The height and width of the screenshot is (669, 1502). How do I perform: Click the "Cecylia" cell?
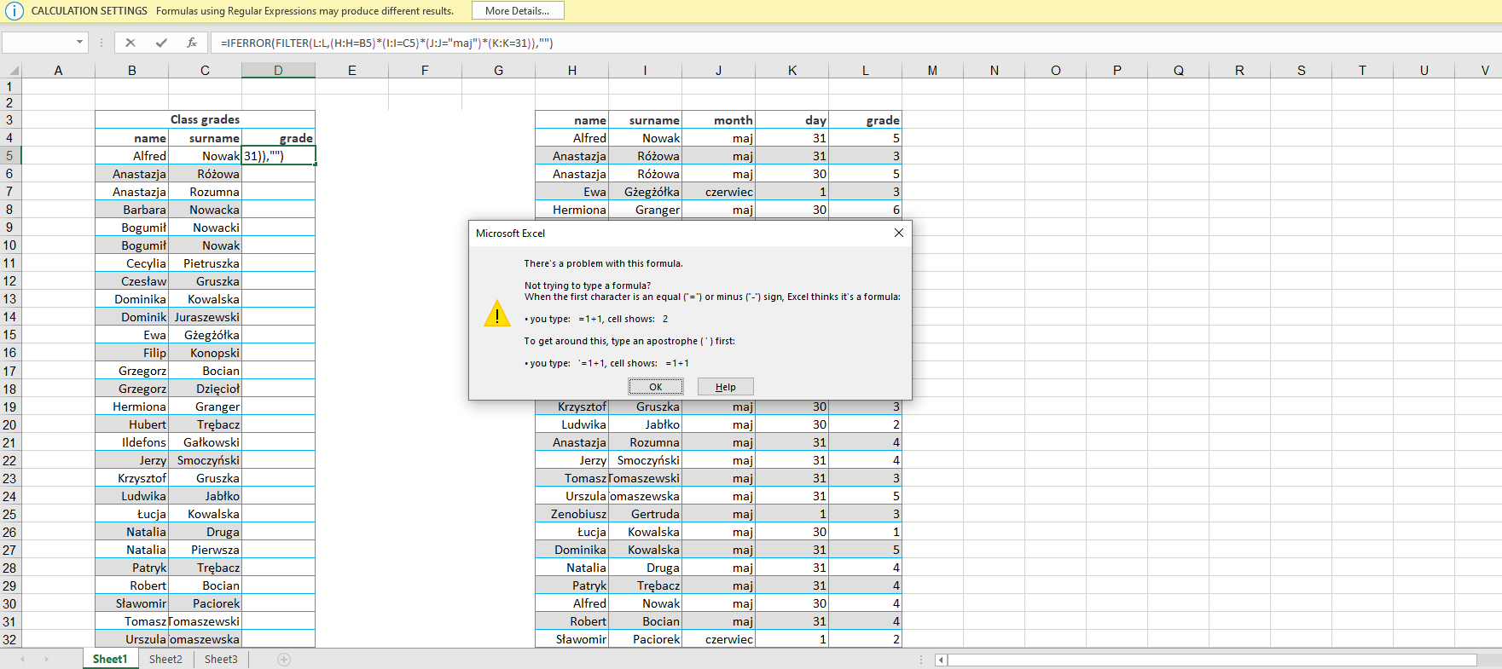[132, 263]
